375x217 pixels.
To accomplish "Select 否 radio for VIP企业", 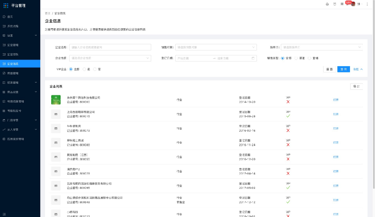I will tap(95, 69).
